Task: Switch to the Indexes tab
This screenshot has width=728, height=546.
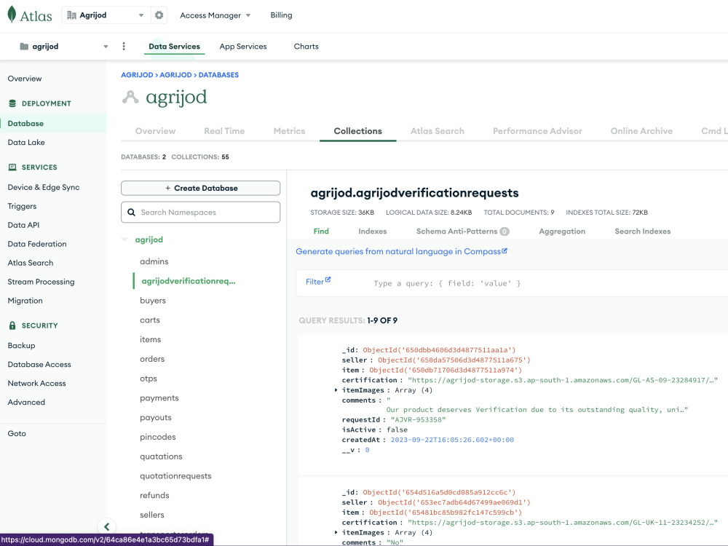Action: [x=372, y=231]
